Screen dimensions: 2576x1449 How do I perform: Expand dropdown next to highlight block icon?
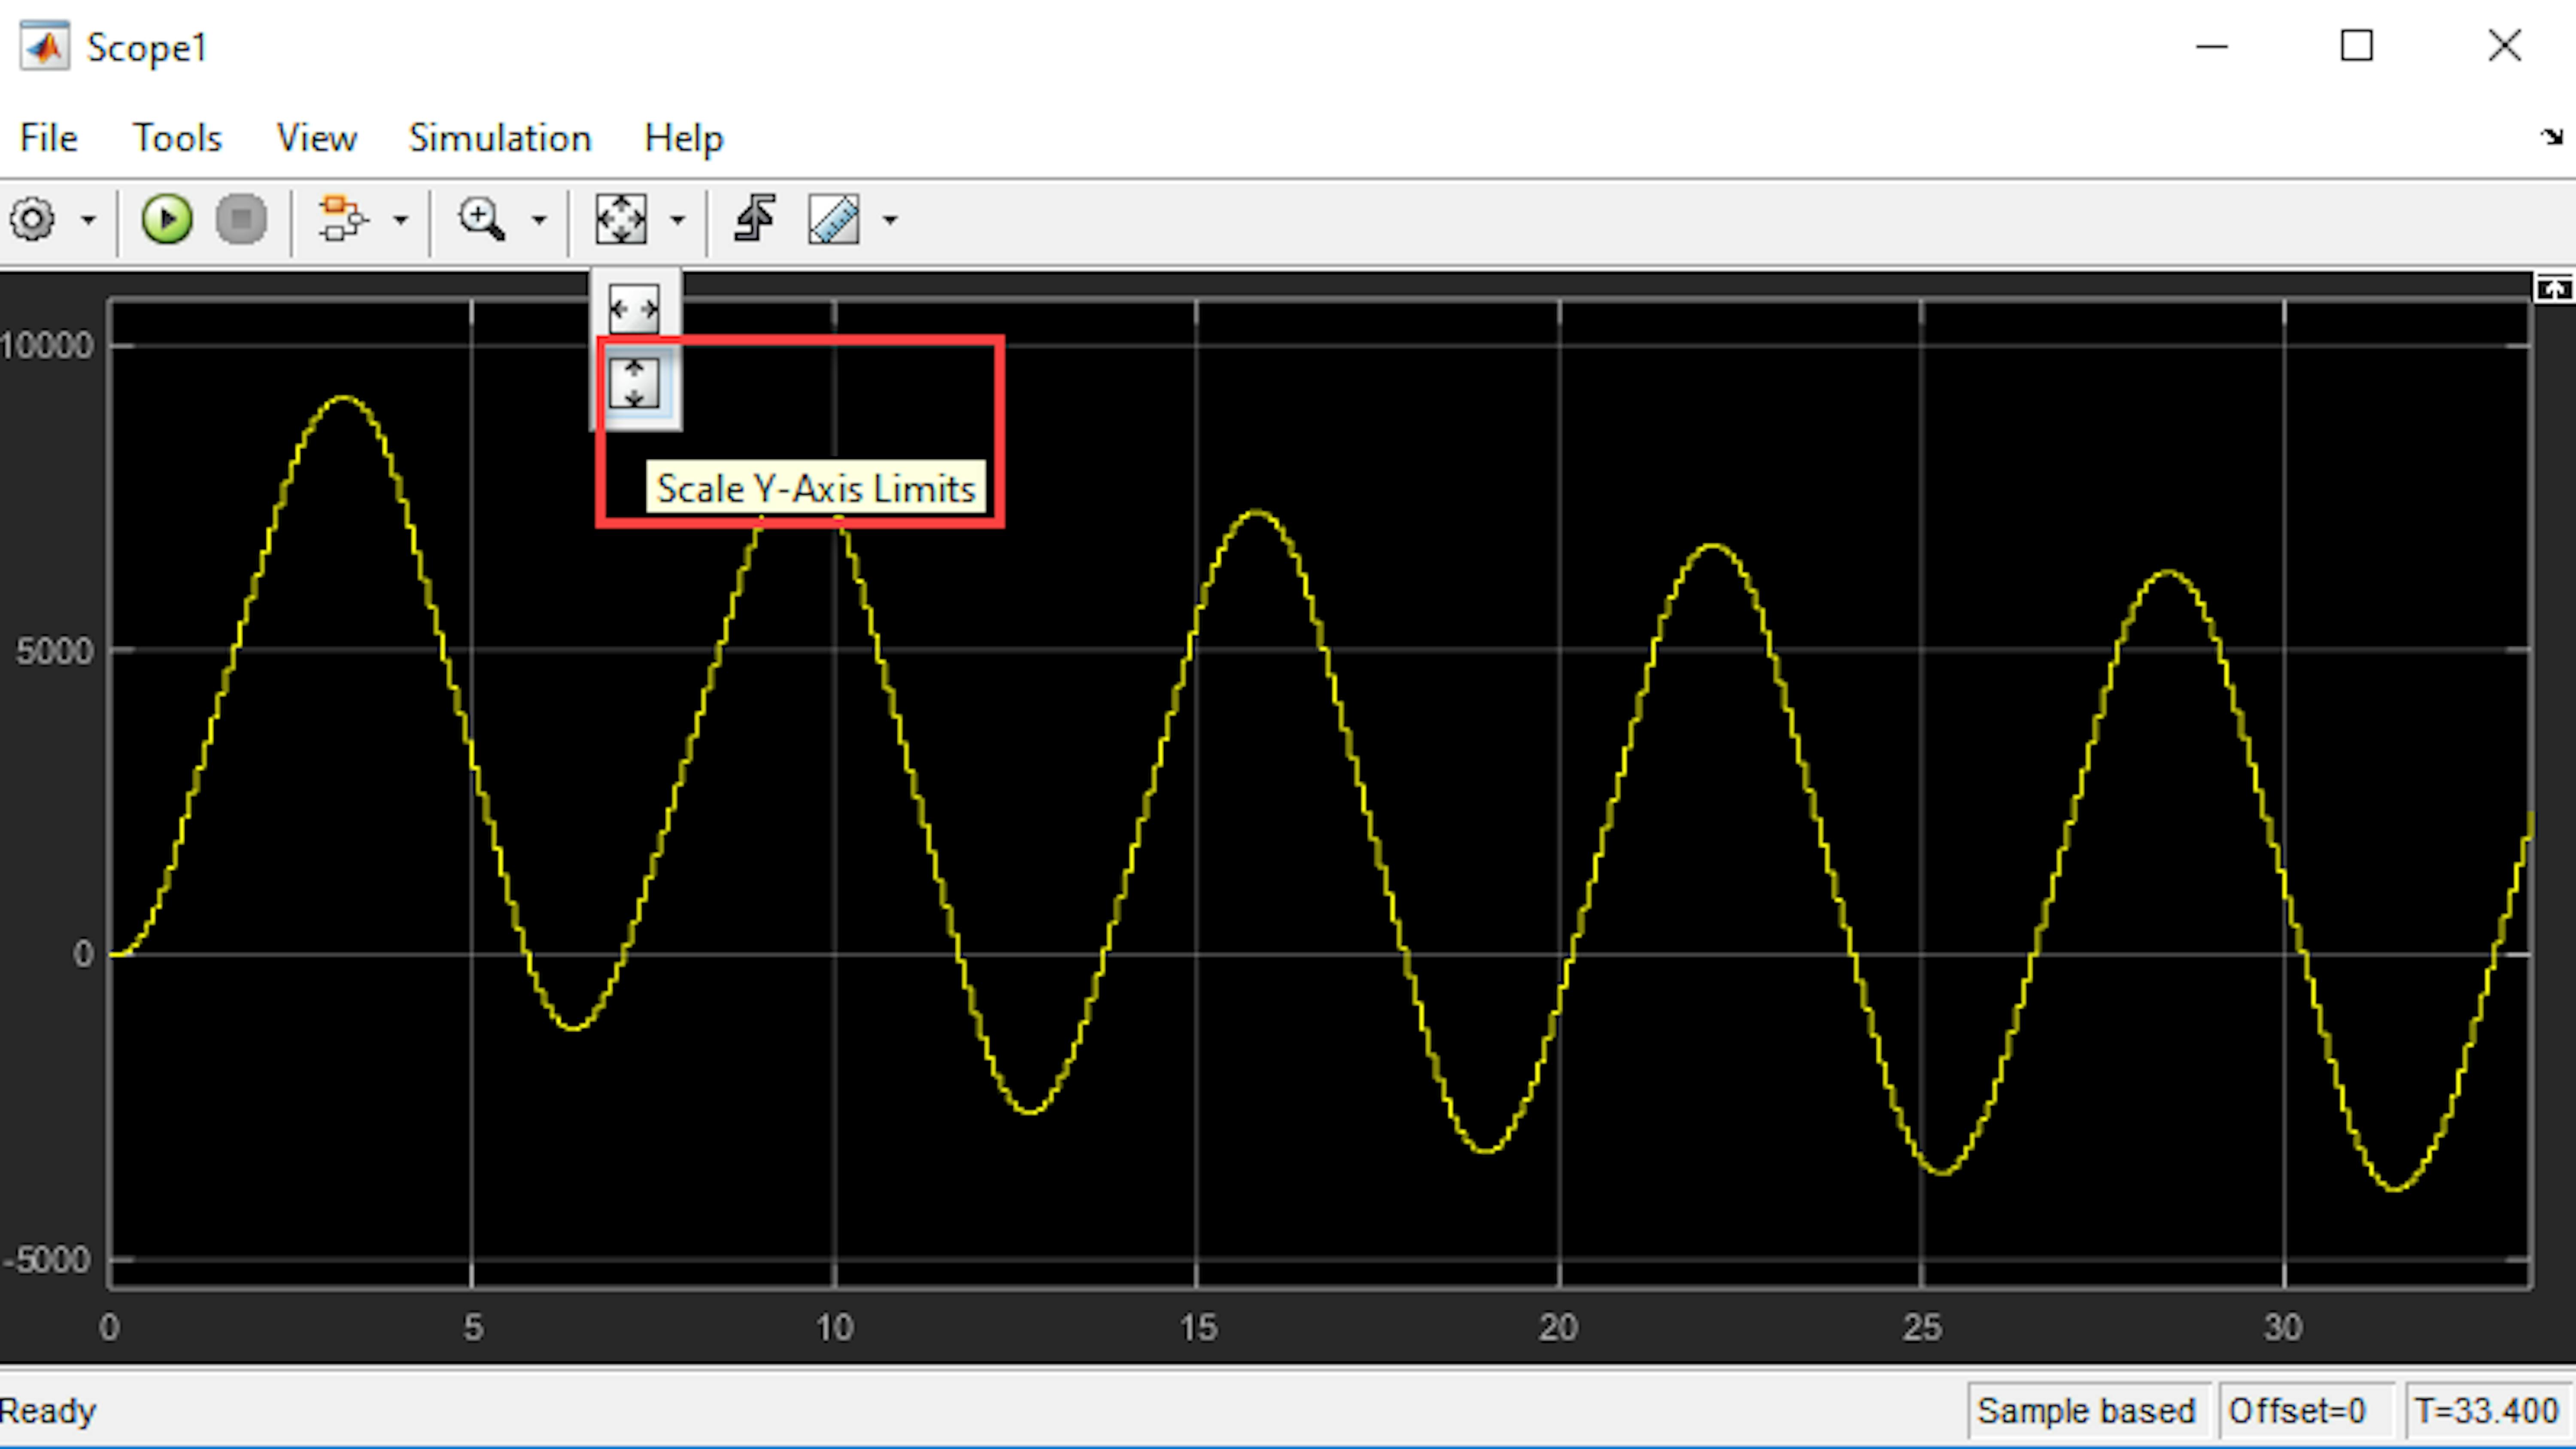click(x=400, y=219)
